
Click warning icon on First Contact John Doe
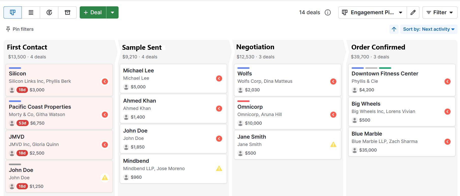(x=105, y=178)
